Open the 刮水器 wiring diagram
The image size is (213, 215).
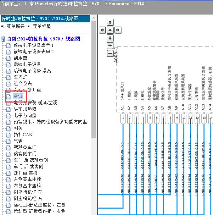(21, 58)
